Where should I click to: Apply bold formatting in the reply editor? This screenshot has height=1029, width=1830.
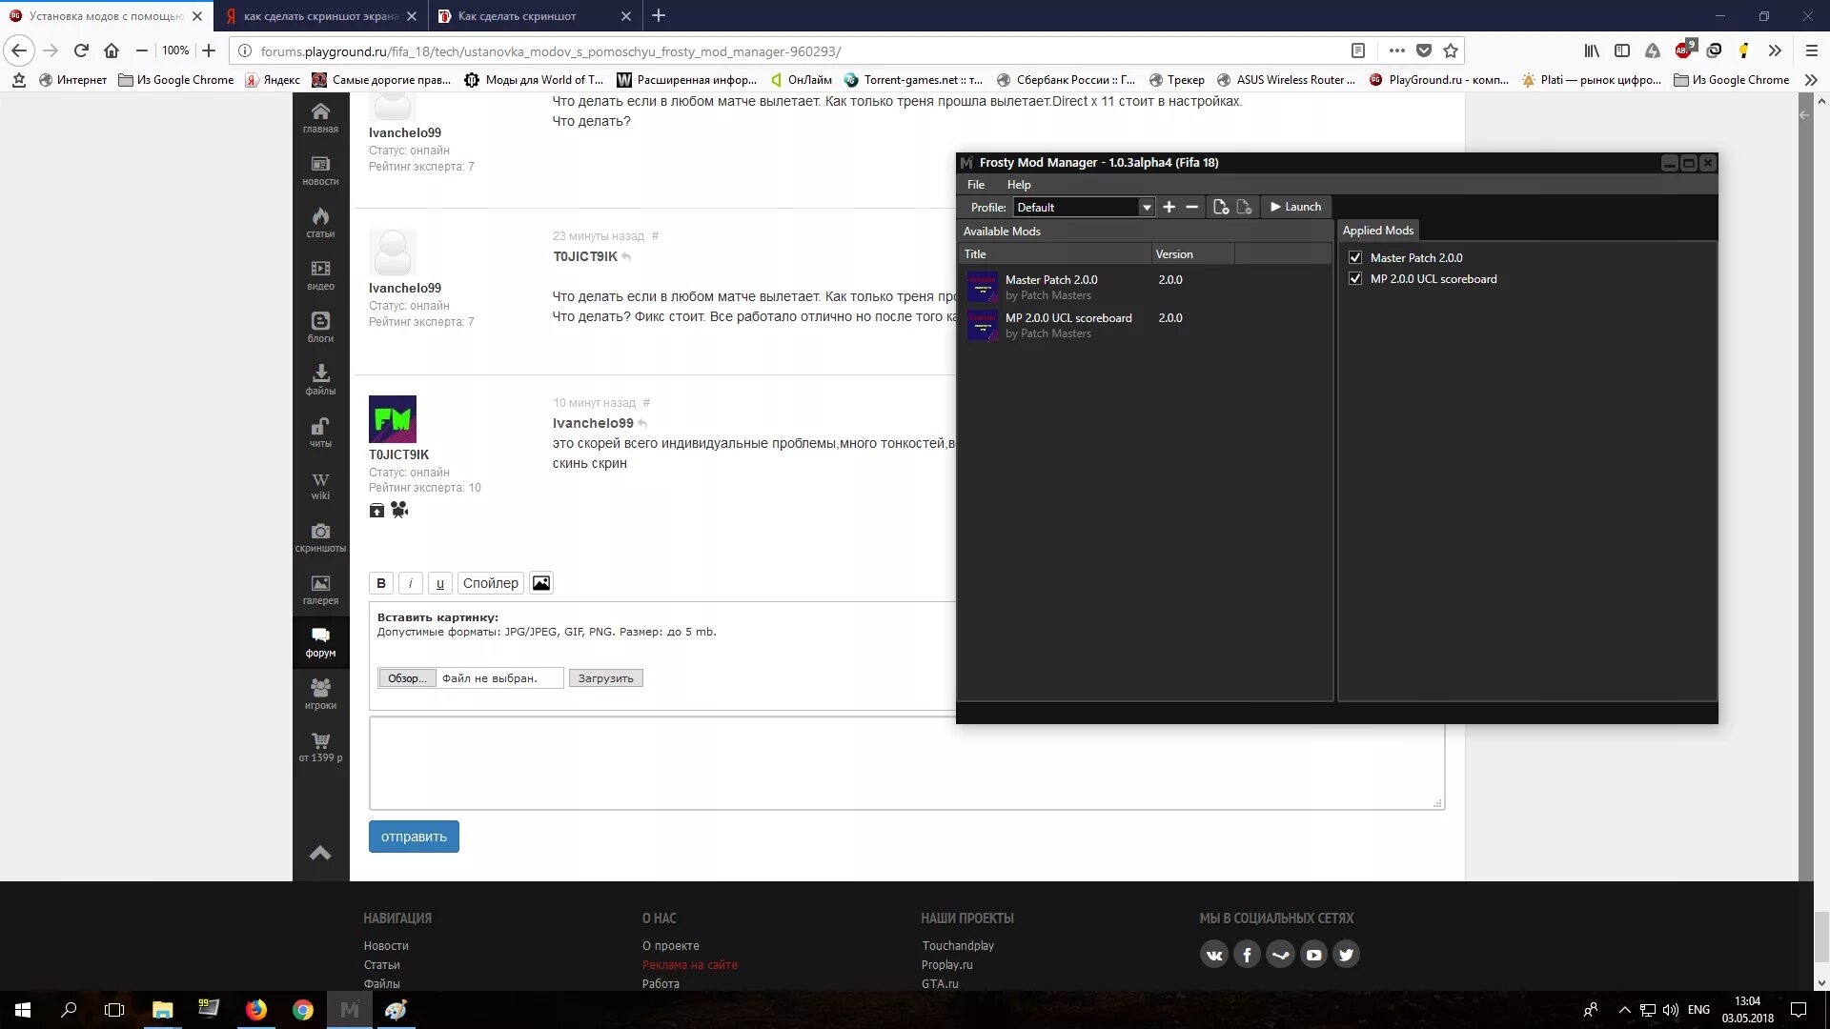[381, 583]
